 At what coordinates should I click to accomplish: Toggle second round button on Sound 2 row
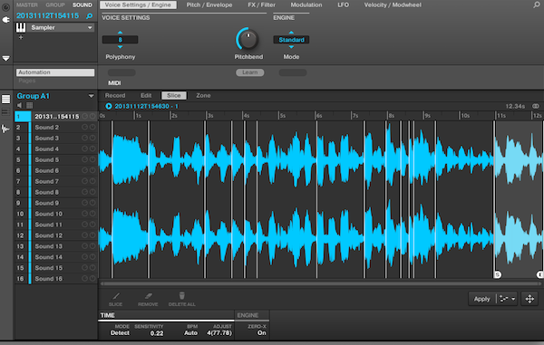coord(92,127)
